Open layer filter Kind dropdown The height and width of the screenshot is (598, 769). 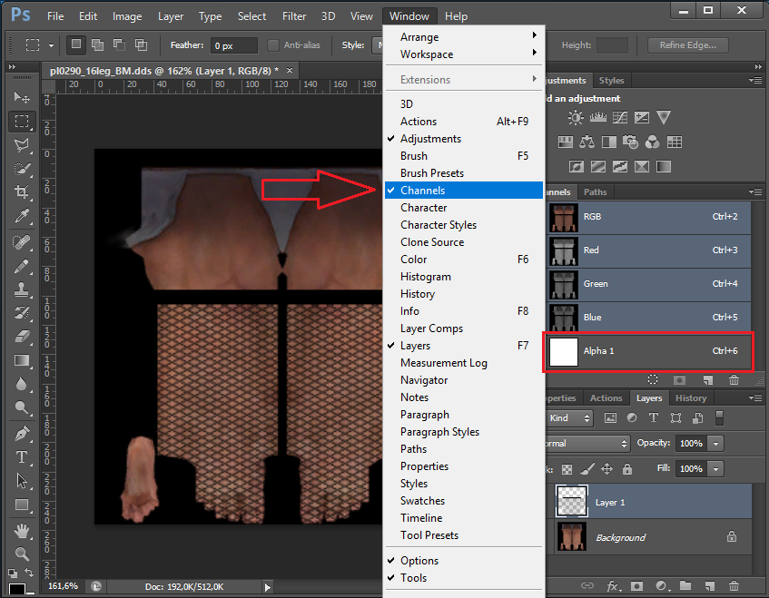pos(569,418)
